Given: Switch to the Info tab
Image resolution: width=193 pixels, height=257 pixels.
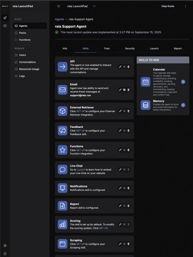Looking at the screenshot, I should [65, 48].
